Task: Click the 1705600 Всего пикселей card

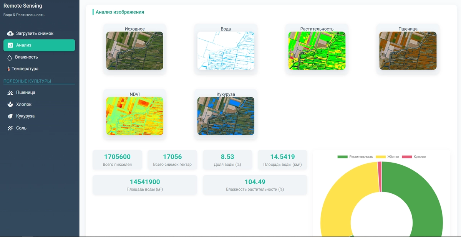Action: (117, 160)
